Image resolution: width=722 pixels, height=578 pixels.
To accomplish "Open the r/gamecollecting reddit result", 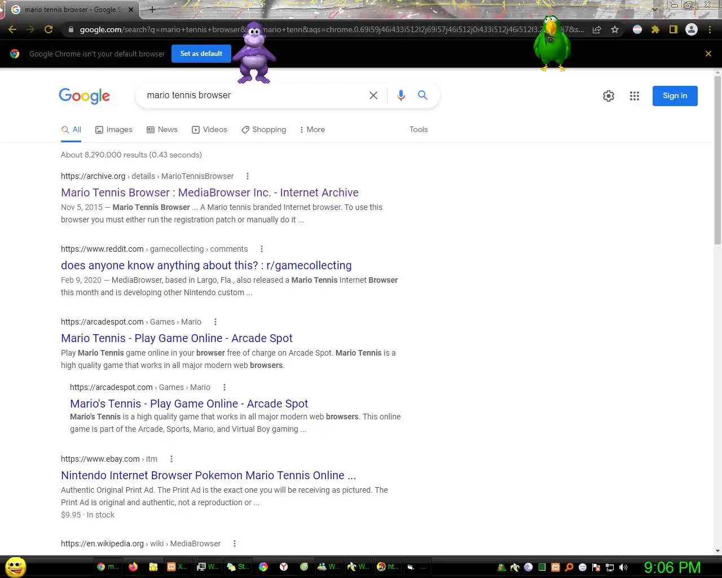I will coord(206,265).
